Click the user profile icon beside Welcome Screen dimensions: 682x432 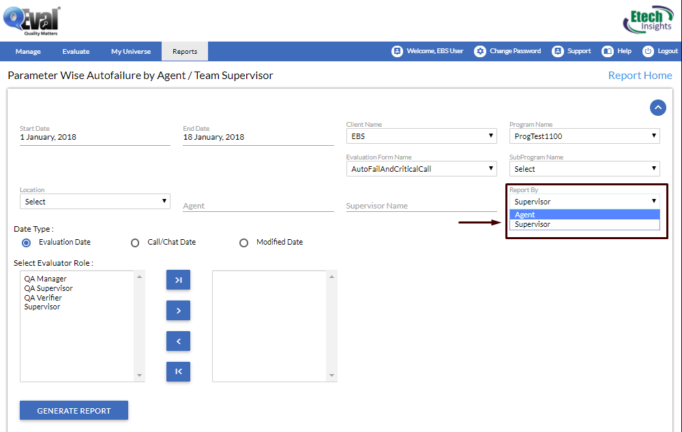[x=397, y=51]
